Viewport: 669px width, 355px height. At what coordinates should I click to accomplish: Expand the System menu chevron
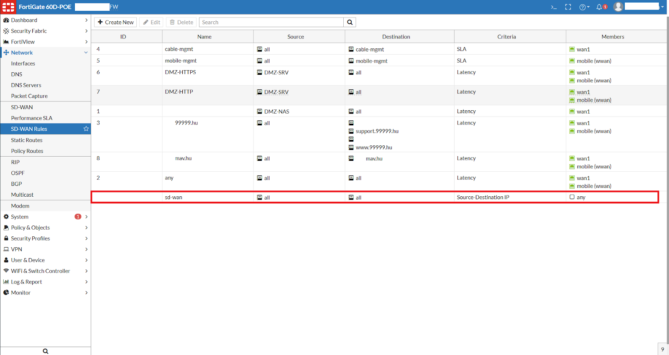click(86, 217)
